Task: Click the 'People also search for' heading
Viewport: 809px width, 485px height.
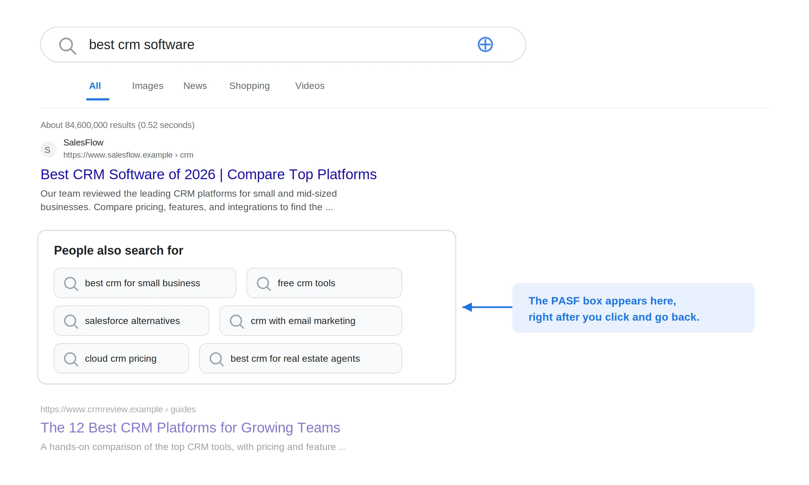Action: (119, 251)
